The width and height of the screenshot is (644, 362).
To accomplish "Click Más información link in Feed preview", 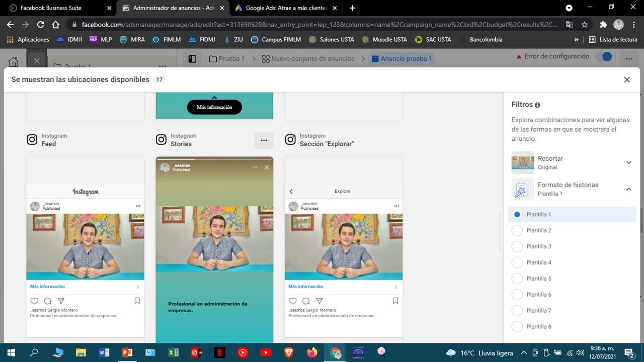I will click(x=47, y=287).
